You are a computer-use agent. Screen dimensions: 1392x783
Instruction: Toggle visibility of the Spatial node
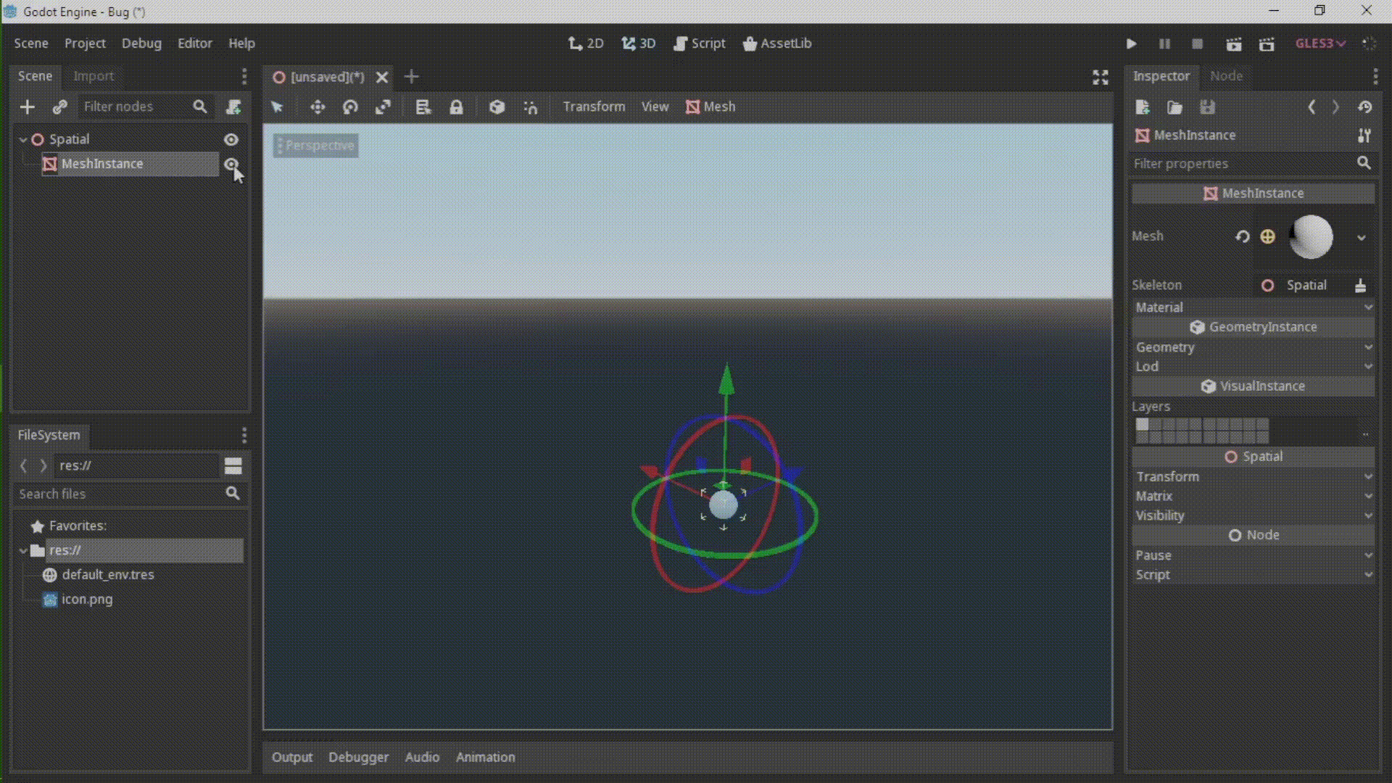point(231,139)
